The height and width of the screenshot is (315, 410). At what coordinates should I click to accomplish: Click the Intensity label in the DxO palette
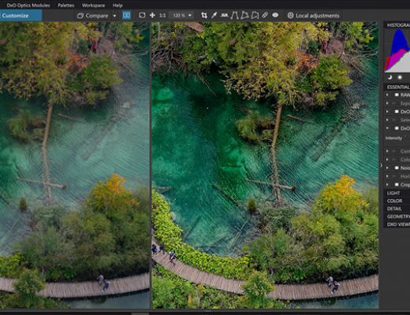tap(393, 138)
